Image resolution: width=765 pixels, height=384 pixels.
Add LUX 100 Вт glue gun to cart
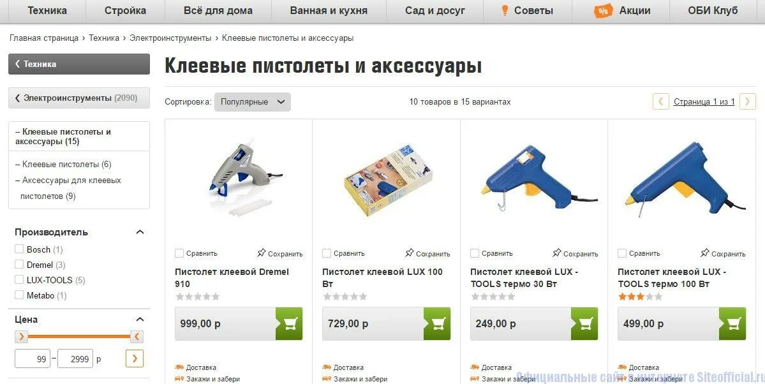click(436, 323)
